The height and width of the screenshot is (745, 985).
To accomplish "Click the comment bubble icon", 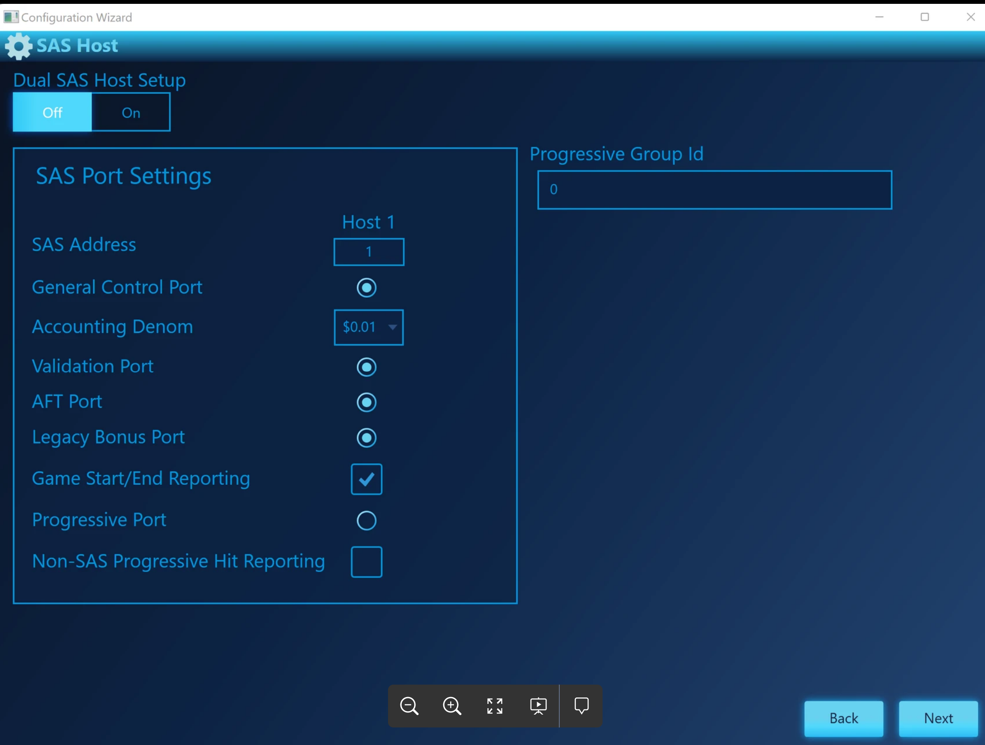I will point(581,706).
